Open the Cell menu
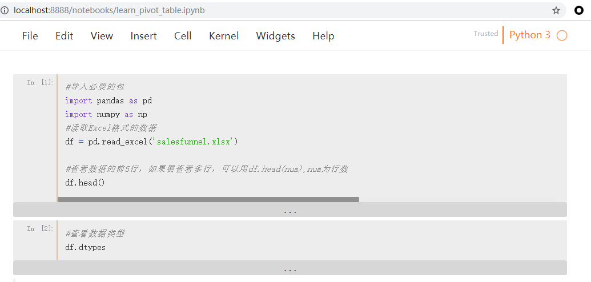The width and height of the screenshot is (591, 282). click(x=183, y=36)
